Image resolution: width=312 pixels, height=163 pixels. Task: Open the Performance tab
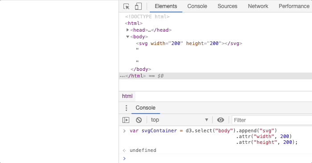[x=294, y=6]
